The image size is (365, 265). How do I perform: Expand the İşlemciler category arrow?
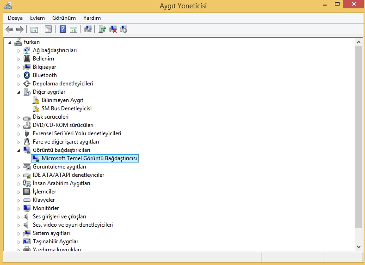tap(19, 192)
